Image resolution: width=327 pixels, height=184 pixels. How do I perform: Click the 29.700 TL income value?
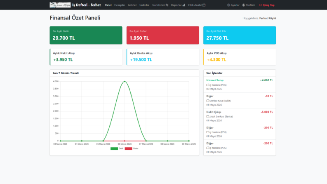coord(64,38)
